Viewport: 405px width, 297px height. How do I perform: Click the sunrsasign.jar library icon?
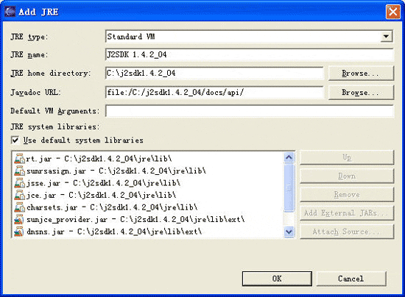point(20,171)
